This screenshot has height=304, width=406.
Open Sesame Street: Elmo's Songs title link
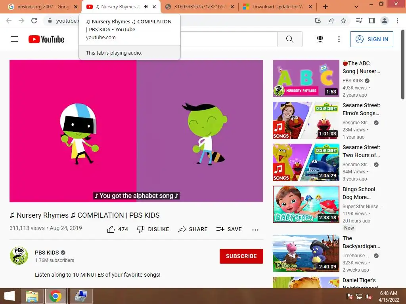click(361, 109)
